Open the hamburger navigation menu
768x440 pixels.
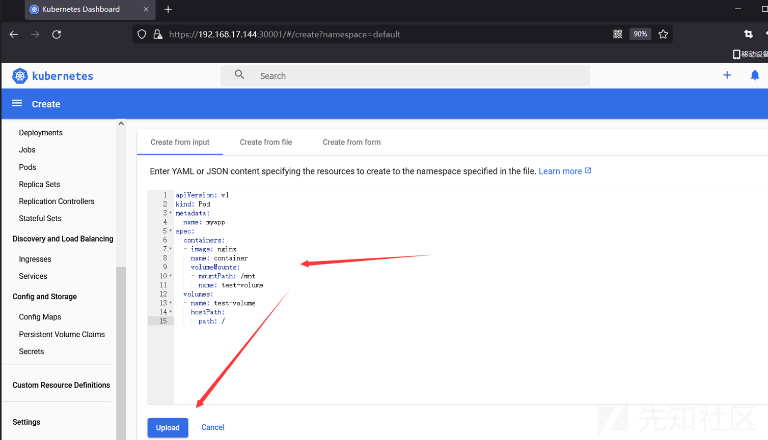tap(17, 103)
